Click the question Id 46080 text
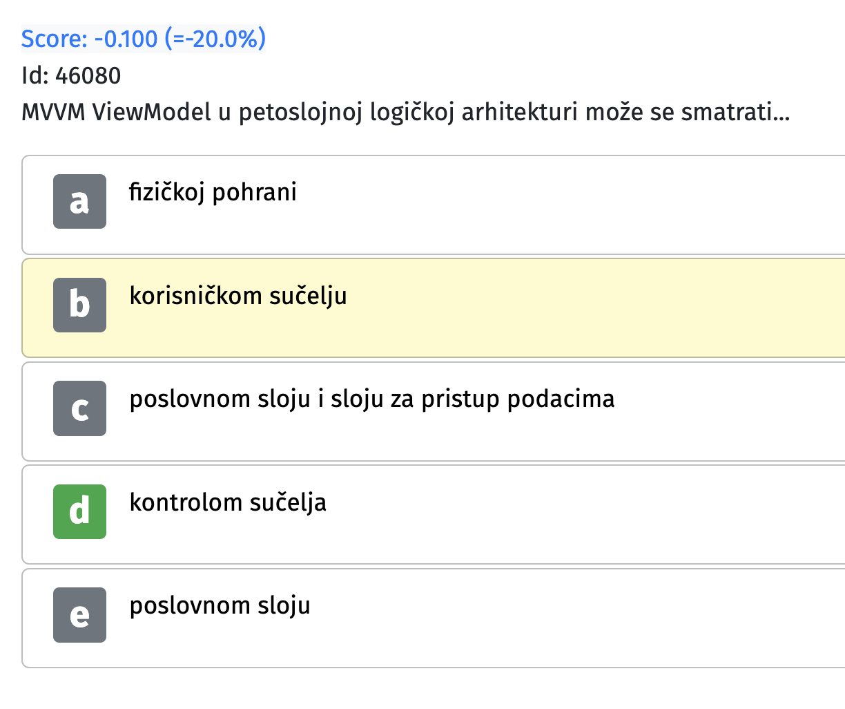 (71, 75)
